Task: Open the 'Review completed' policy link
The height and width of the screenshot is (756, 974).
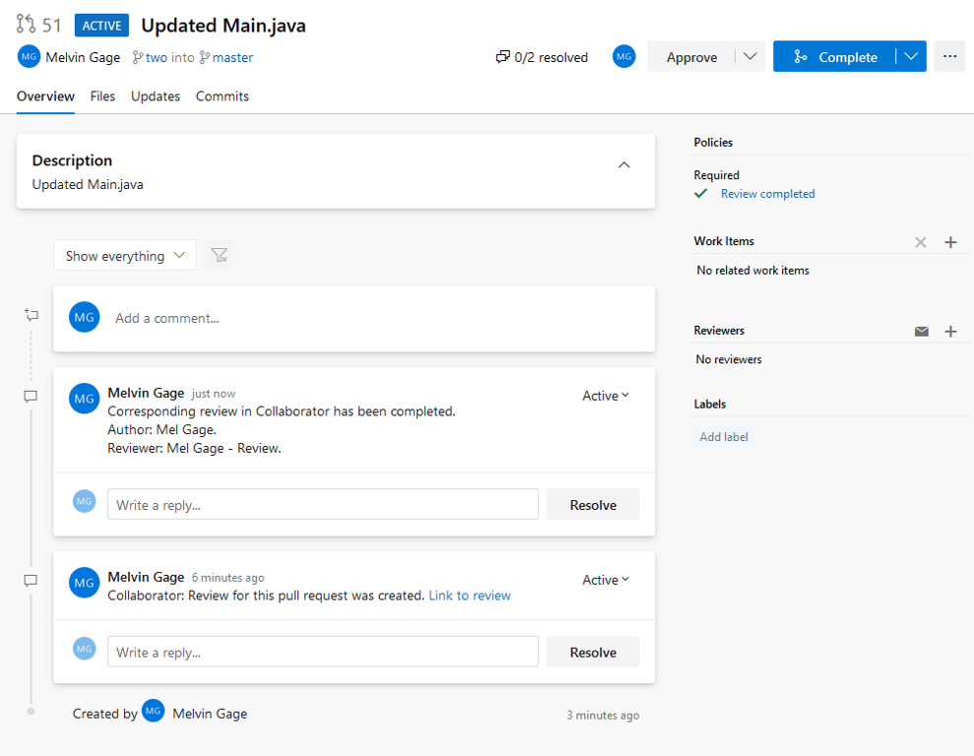Action: [x=768, y=194]
